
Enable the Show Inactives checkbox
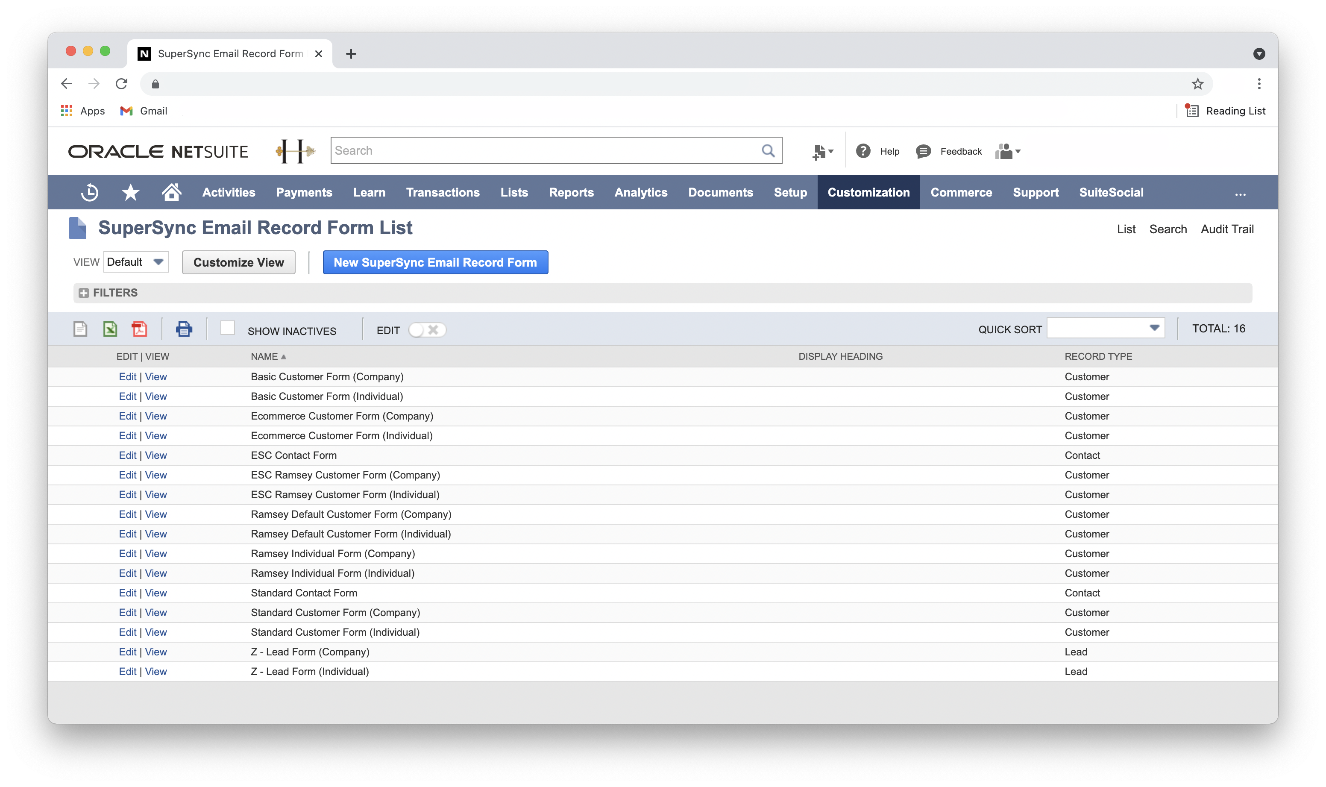(x=227, y=328)
